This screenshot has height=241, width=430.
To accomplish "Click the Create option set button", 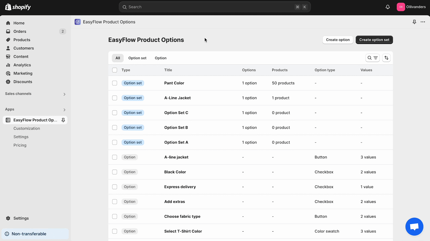I will pyautogui.click(x=374, y=40).
